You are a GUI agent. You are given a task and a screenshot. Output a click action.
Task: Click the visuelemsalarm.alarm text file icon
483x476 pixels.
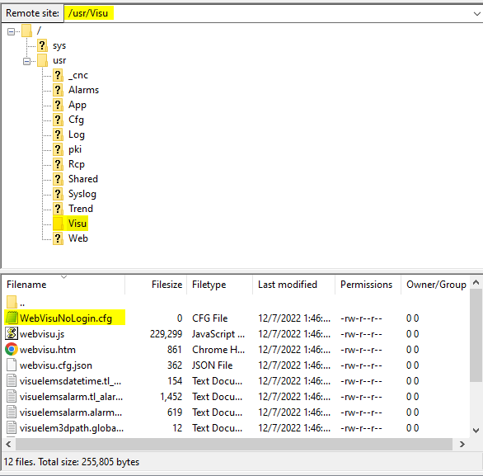[x=12, y=412]
